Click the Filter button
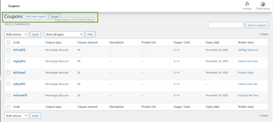The image size is (273, 122). (x=90, y=35)
